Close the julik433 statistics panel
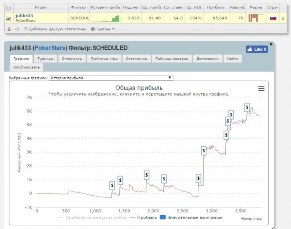Image resolution: width=291 pixels, height=229 pixels. click(x=271, y=44)
